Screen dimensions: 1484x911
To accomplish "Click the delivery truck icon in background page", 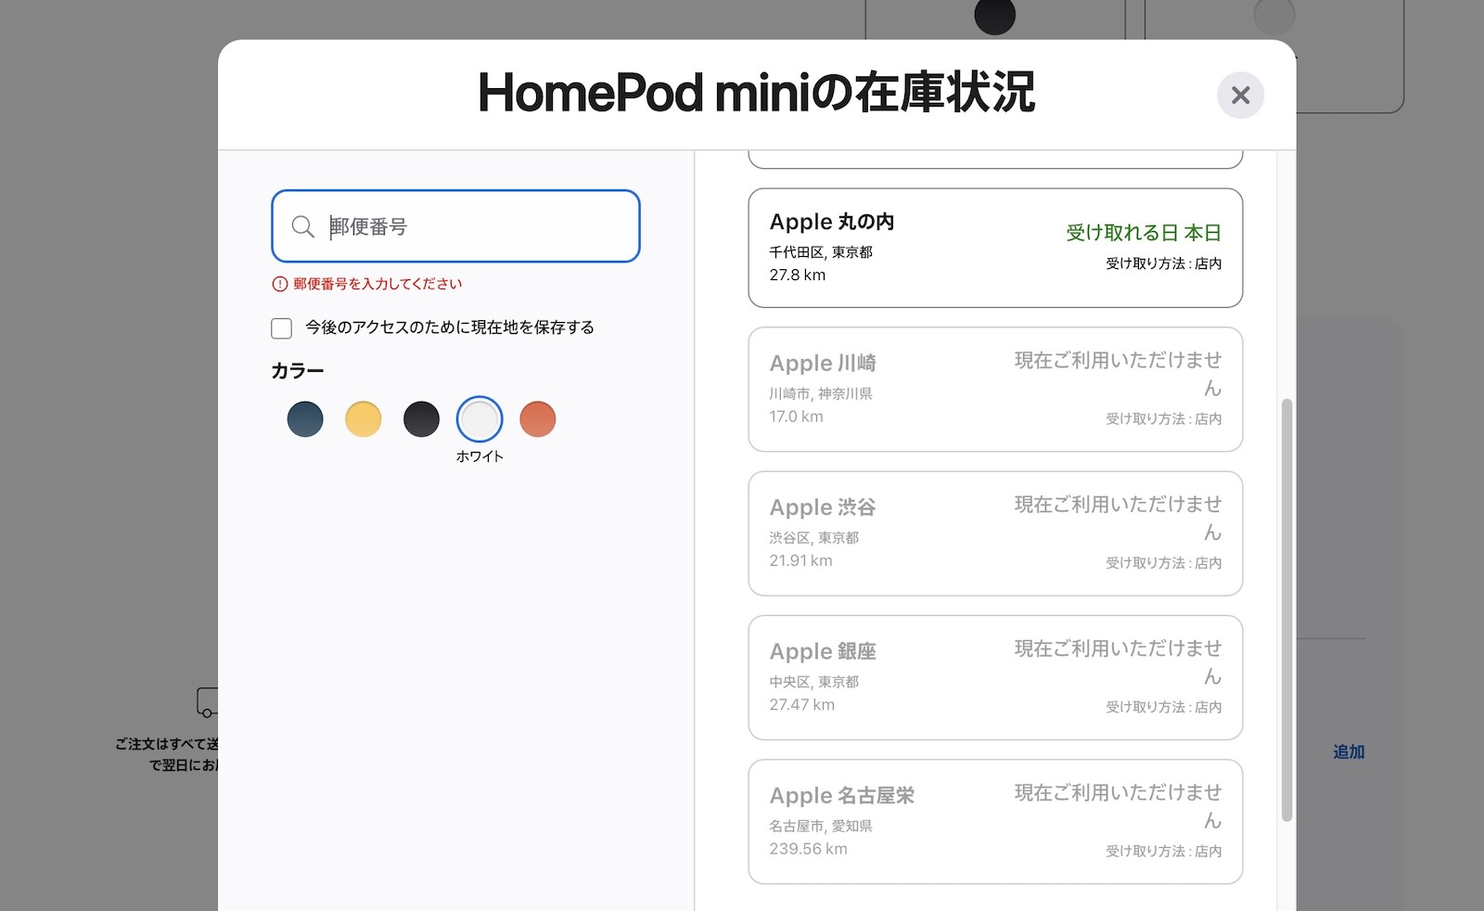I will [x=209, y=701].
